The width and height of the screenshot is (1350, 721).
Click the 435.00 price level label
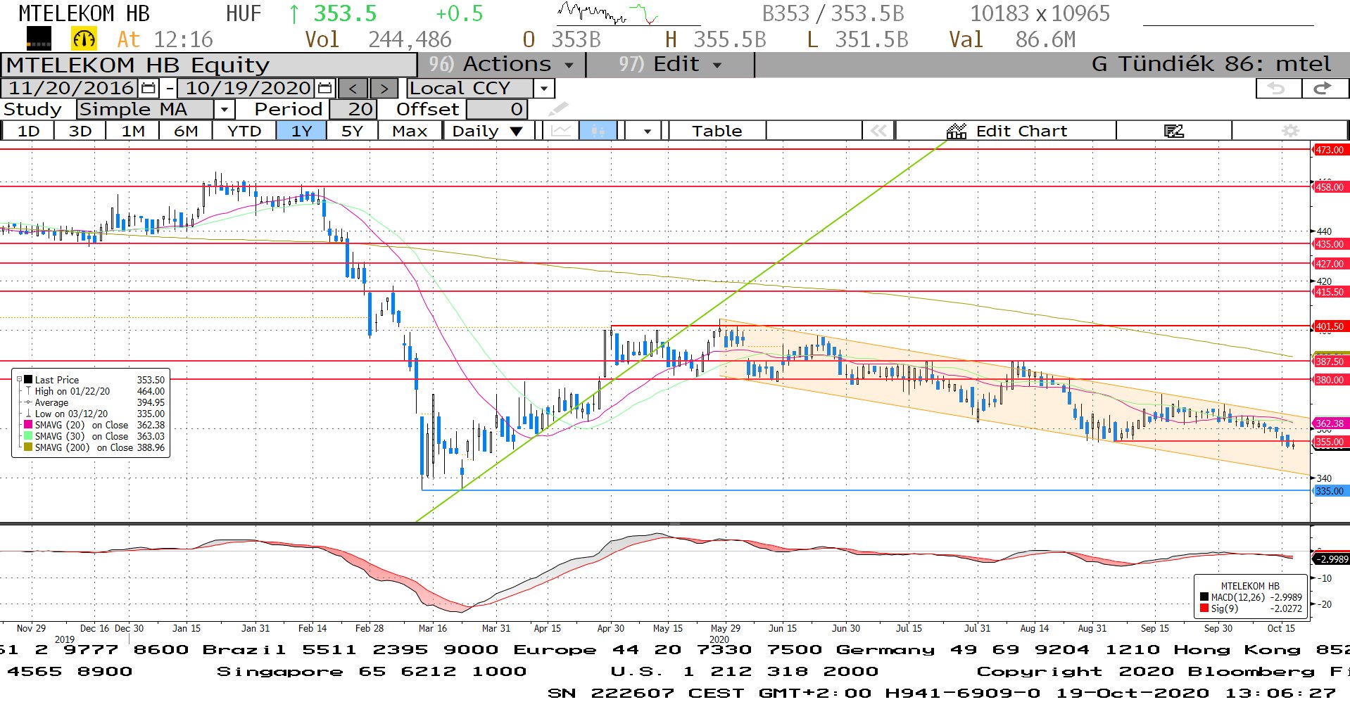click(1330, 244)
